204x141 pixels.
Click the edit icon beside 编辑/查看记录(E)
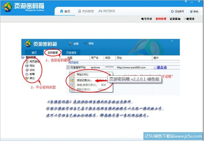pyautogui.click(x=72, y=85)
